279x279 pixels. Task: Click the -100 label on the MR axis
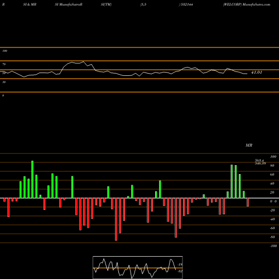pos(273,246)
